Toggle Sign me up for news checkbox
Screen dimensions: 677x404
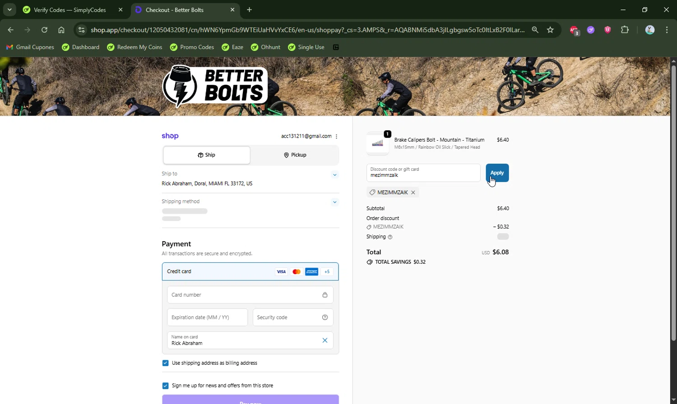pyautogui.click(x=165, y=386)
